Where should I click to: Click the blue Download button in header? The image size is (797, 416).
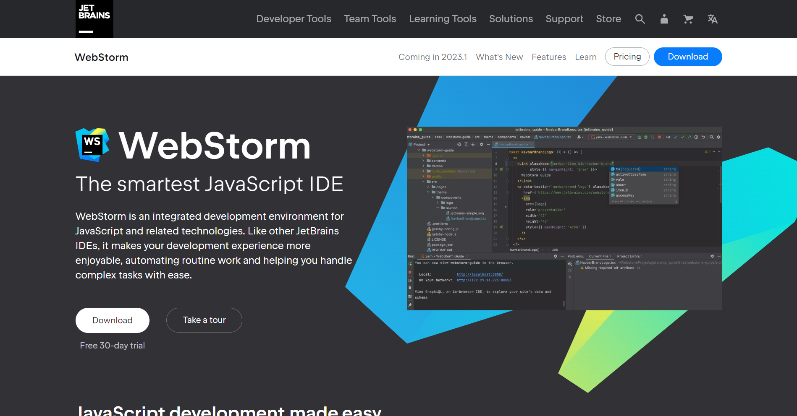point(688,57)
